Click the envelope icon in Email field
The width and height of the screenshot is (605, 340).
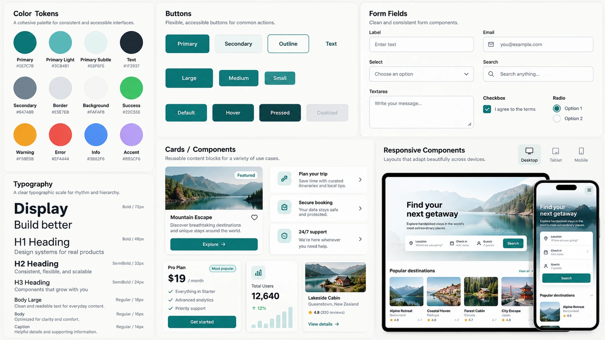pos(491,44)
